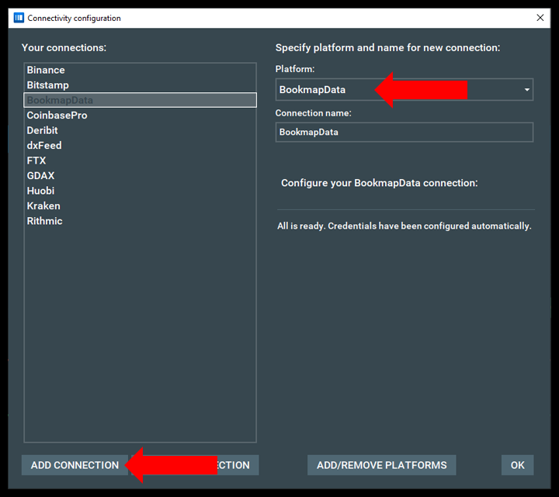The width and height of the screenshot is (559, 497).
Task: Select the BookmapData connection in list
Action: click(x=140, y=100)
